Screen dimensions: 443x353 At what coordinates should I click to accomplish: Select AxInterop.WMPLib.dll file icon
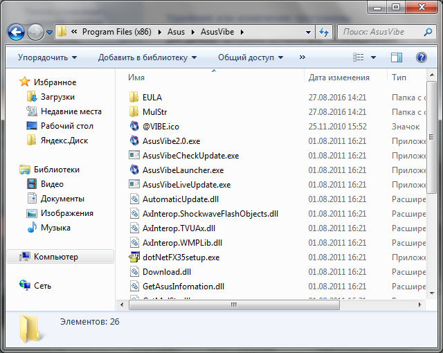134,242
